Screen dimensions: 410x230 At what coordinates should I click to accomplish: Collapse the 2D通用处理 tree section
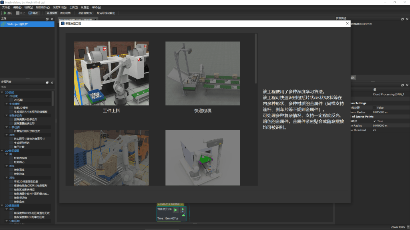[x=3, y=205]
